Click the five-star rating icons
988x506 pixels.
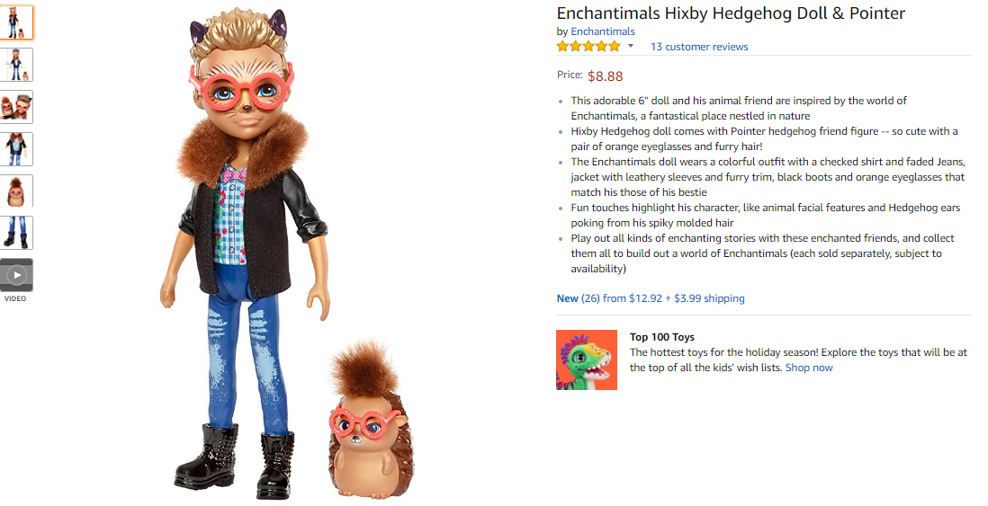[x=588, y=46]
